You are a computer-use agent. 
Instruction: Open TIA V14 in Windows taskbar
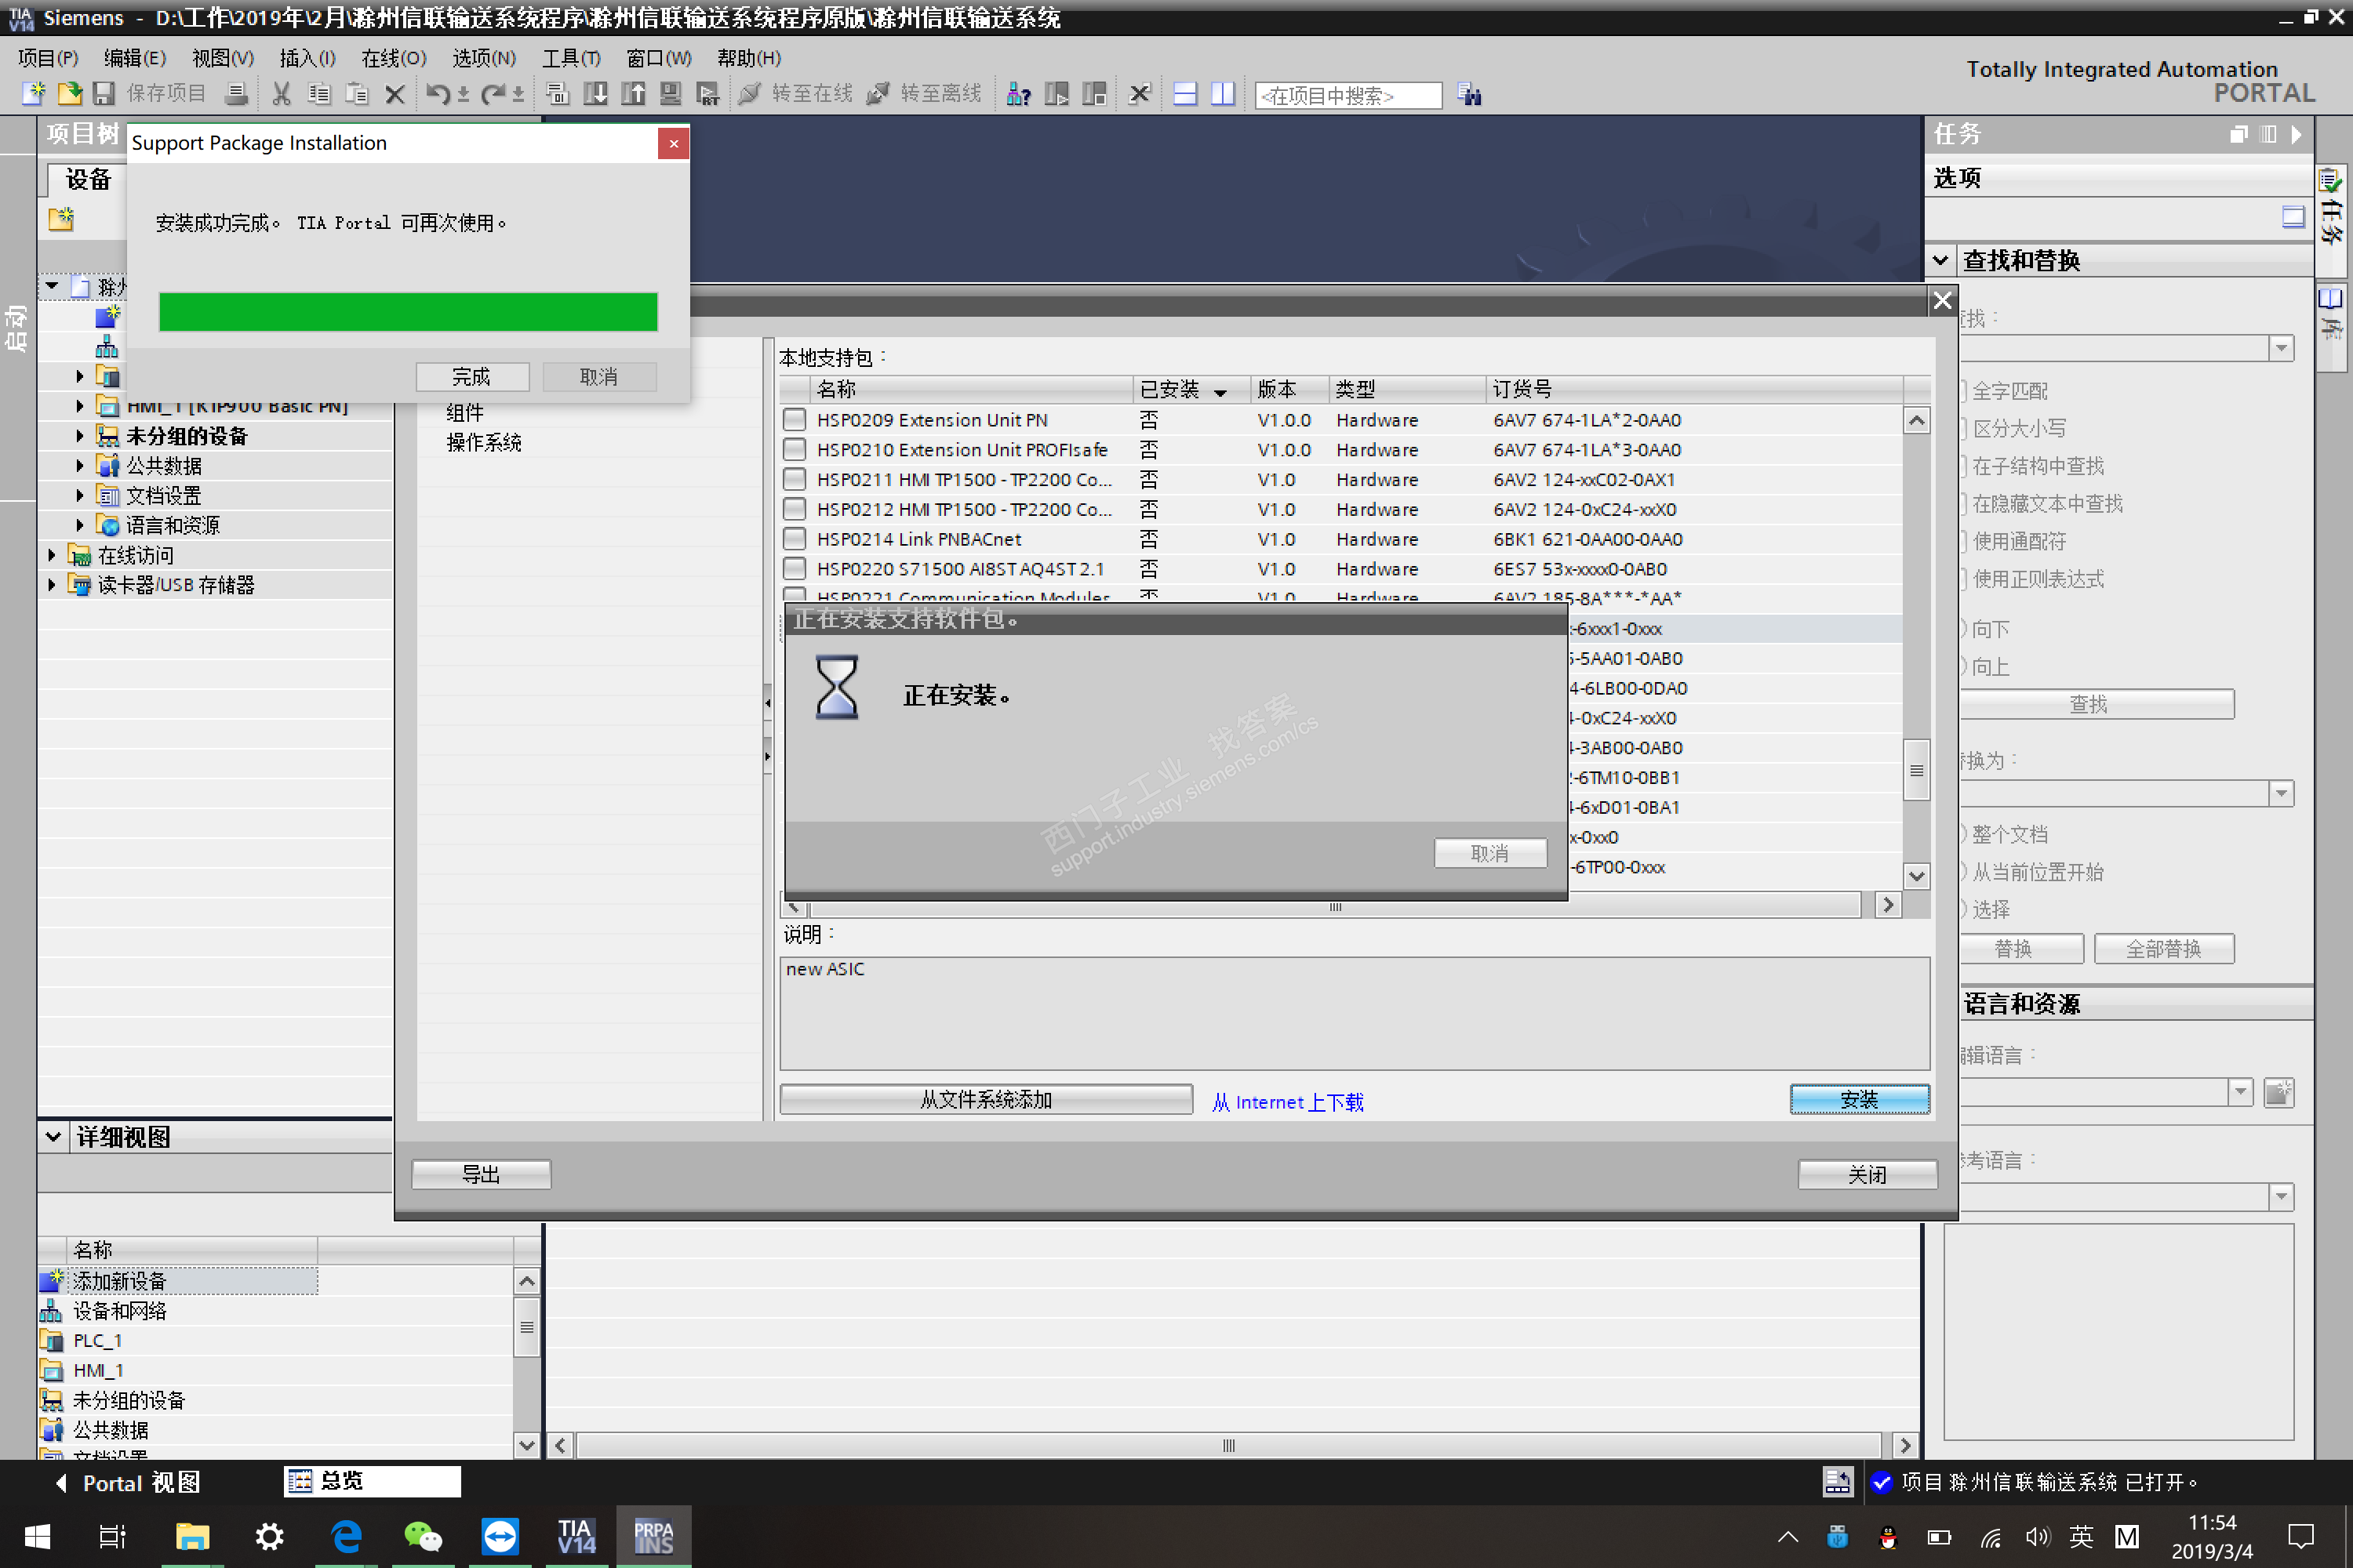coord(576,1536)
